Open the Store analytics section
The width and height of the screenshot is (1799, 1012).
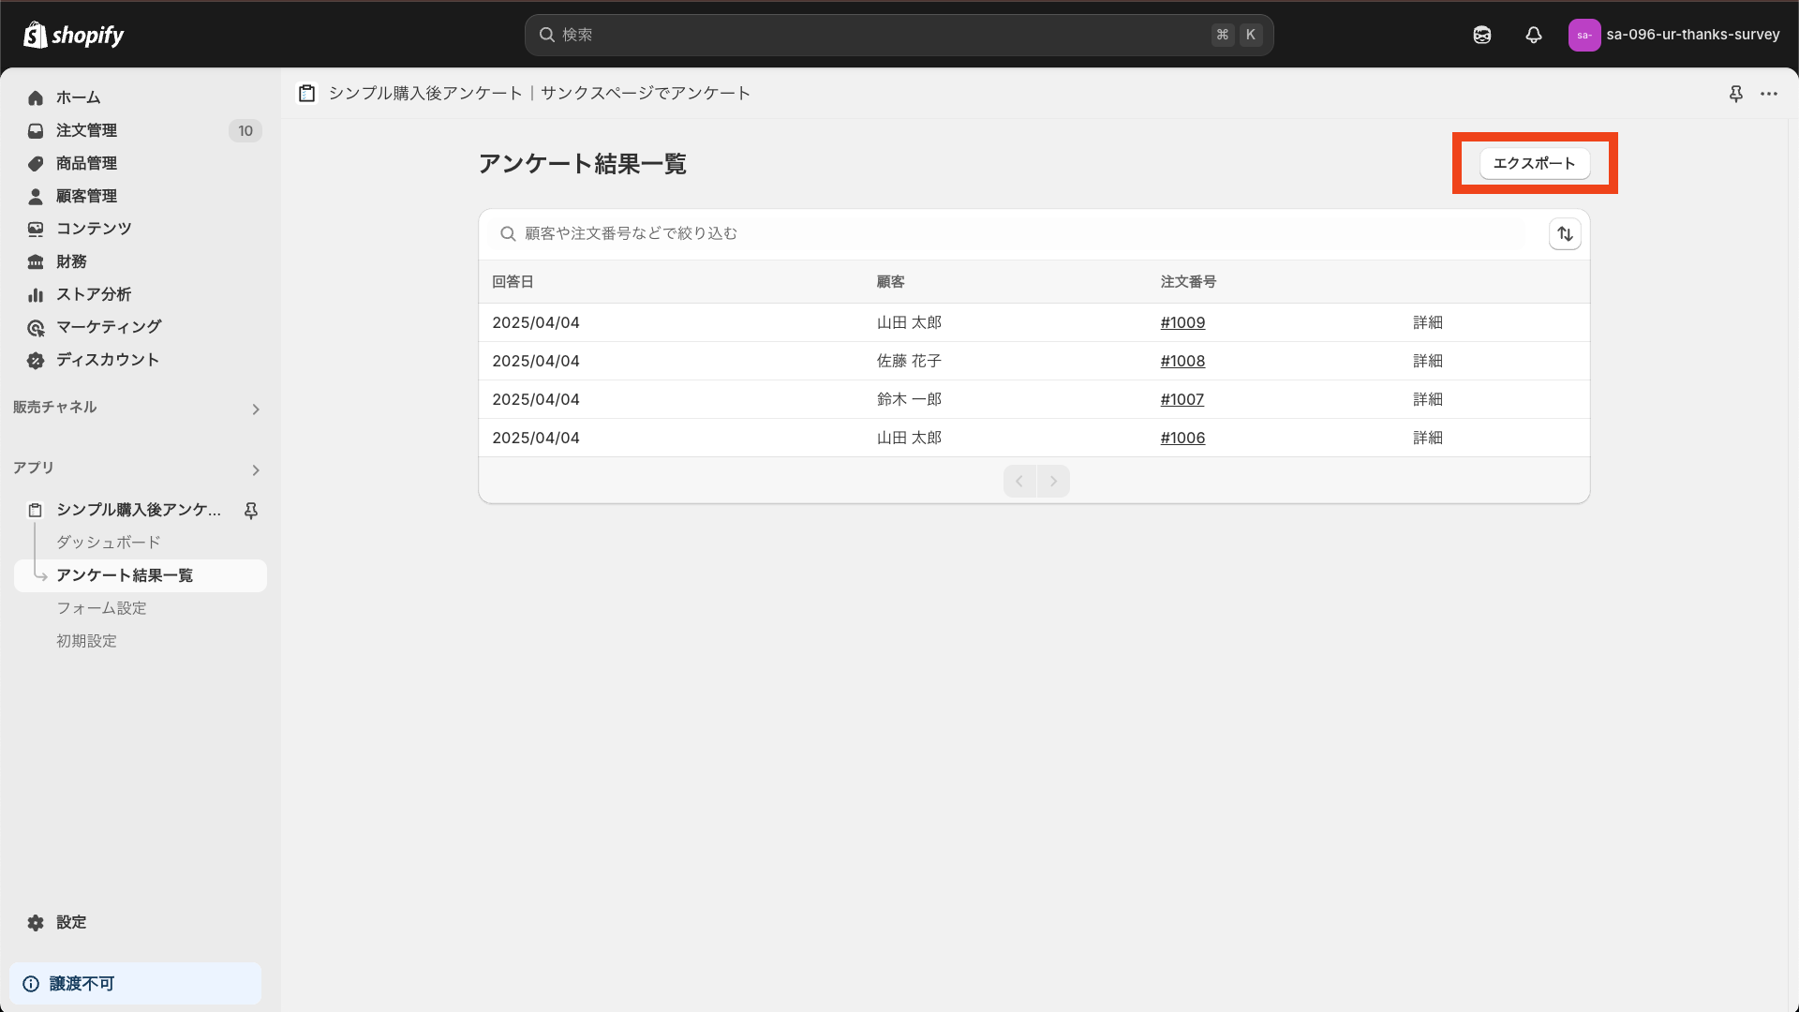coord(93,294)
